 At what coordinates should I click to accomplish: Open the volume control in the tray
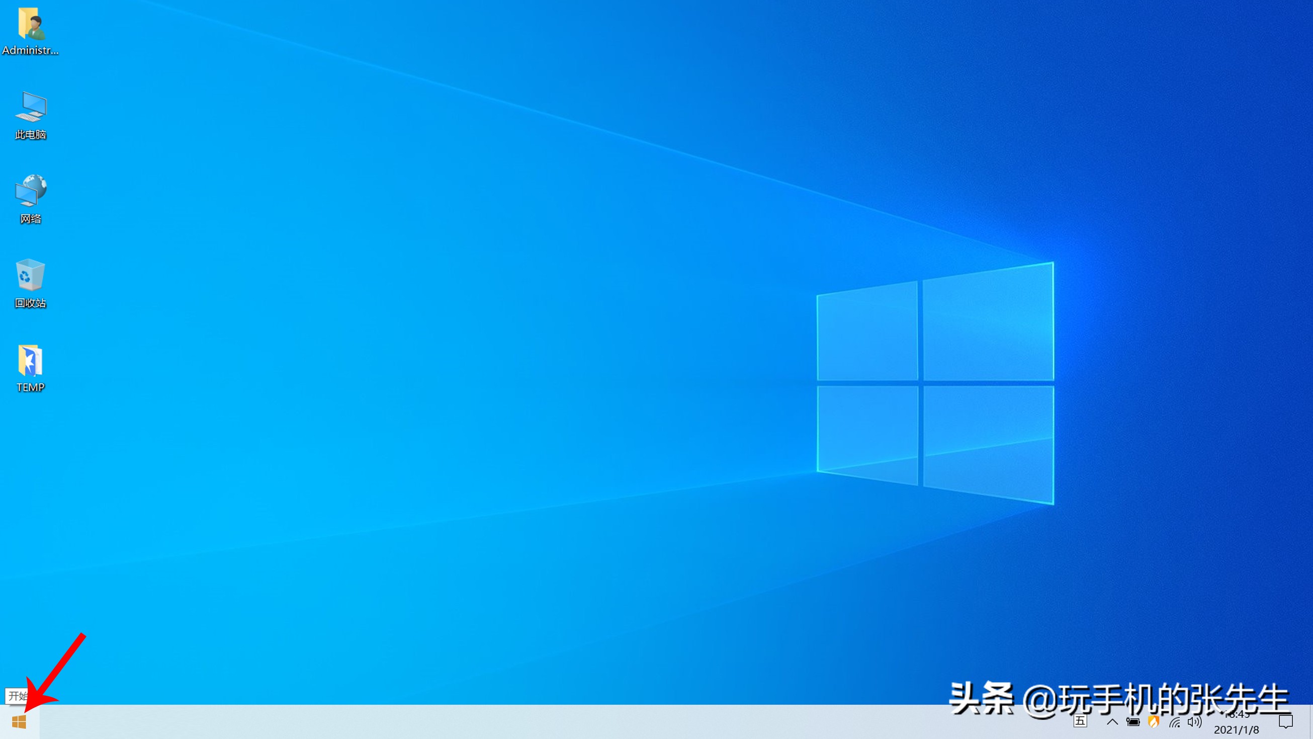pos(1194,723)
